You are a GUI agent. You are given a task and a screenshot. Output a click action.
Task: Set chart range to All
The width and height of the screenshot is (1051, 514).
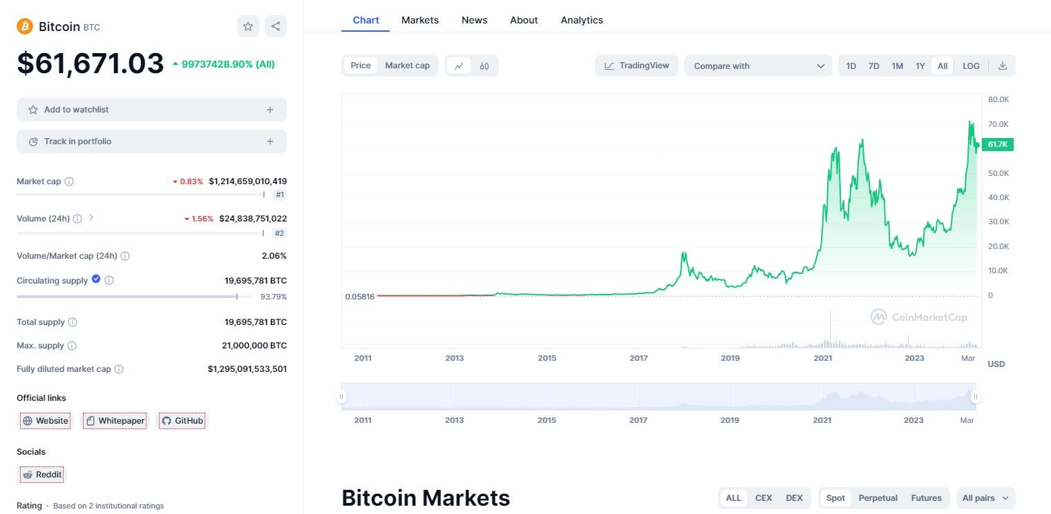point(943,66)
